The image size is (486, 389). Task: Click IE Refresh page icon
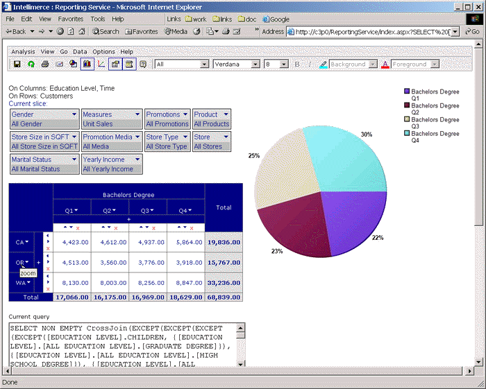point(71,31)
